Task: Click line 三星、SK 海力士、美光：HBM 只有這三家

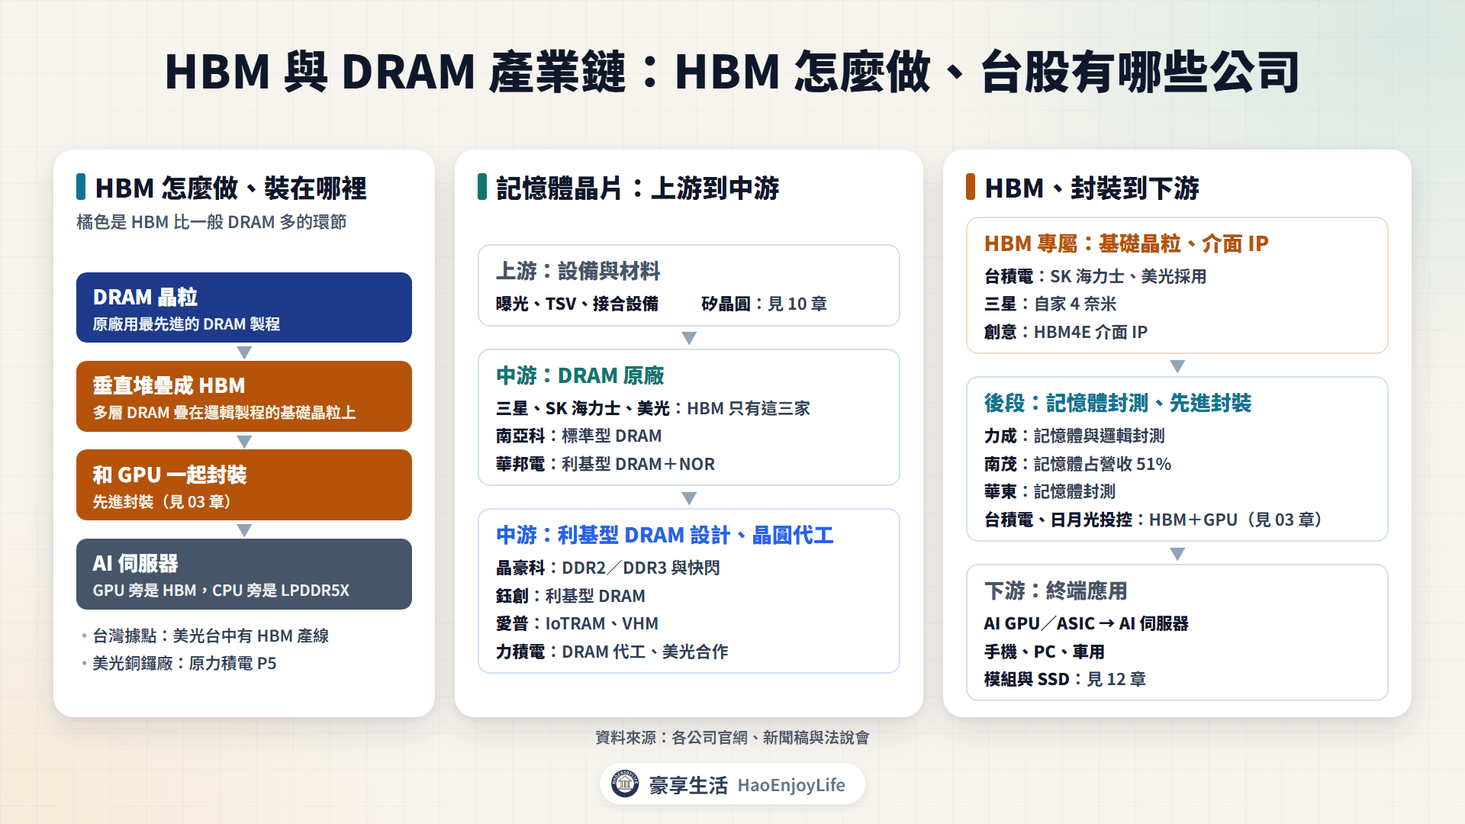Action: [x=653, y=408]
